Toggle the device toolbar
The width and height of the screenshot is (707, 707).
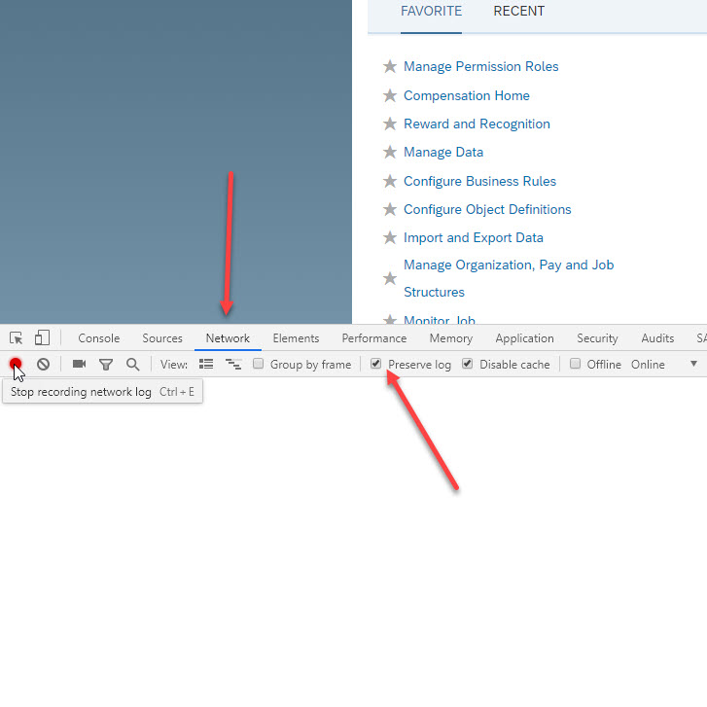tap(43, 337)
